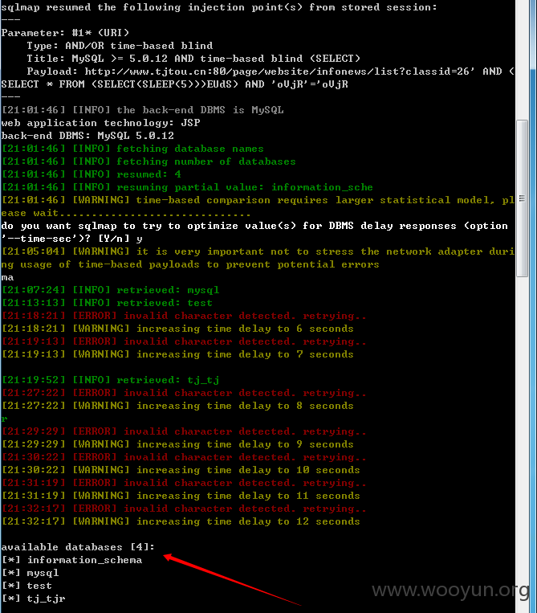Click the 'fetching database names' info line
537x613 pixels.
[132, 149]
